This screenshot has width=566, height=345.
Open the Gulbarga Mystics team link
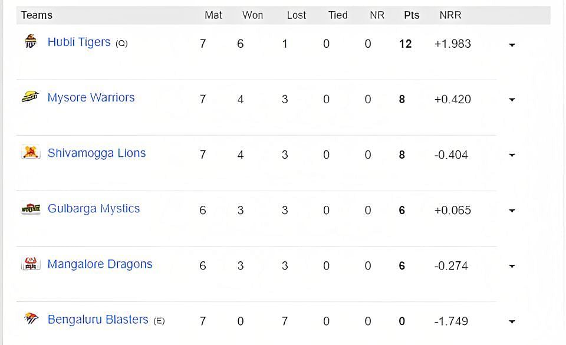point(94,209)
